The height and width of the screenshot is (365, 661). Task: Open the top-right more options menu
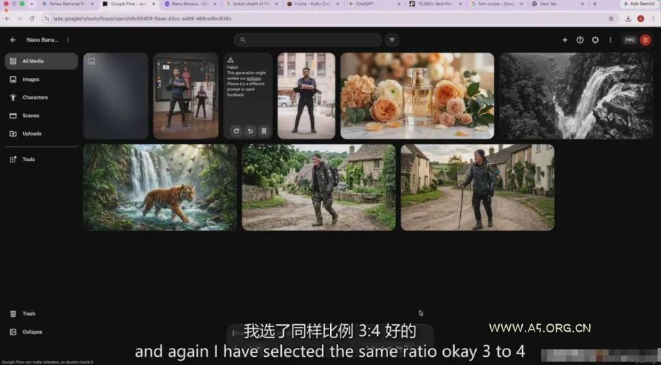[x=610, y=40]
